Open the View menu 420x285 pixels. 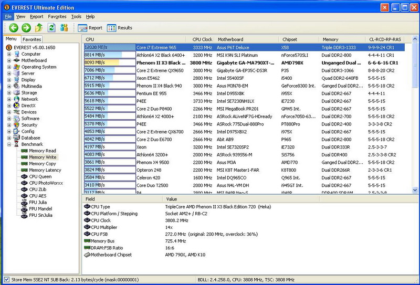pos(20,17)
